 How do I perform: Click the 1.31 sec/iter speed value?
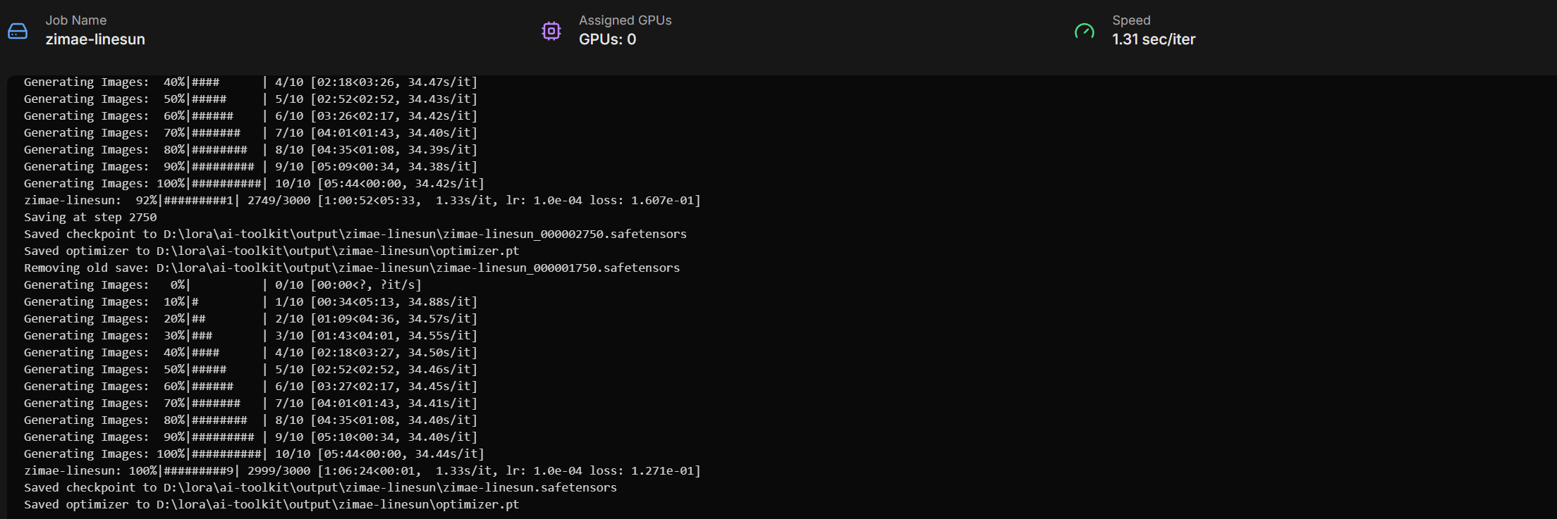tap(1154, 39)
